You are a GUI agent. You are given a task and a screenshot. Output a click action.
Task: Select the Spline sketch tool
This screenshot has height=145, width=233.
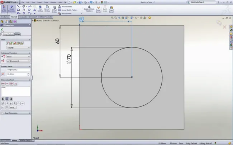pos(29,6)
